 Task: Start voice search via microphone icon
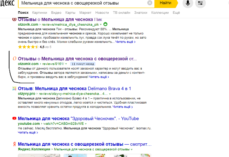coord(188,3)
